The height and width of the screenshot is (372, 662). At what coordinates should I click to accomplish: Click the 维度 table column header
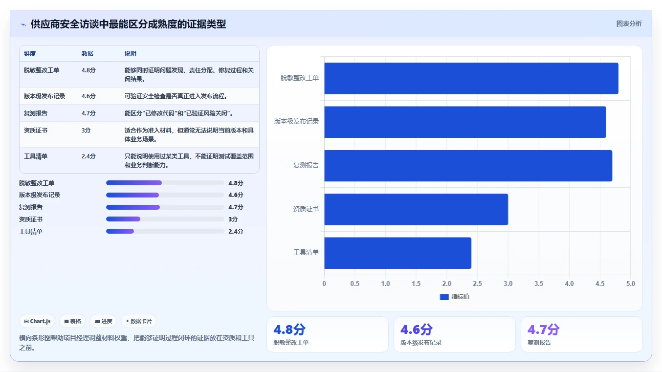[x=30, y=54]
